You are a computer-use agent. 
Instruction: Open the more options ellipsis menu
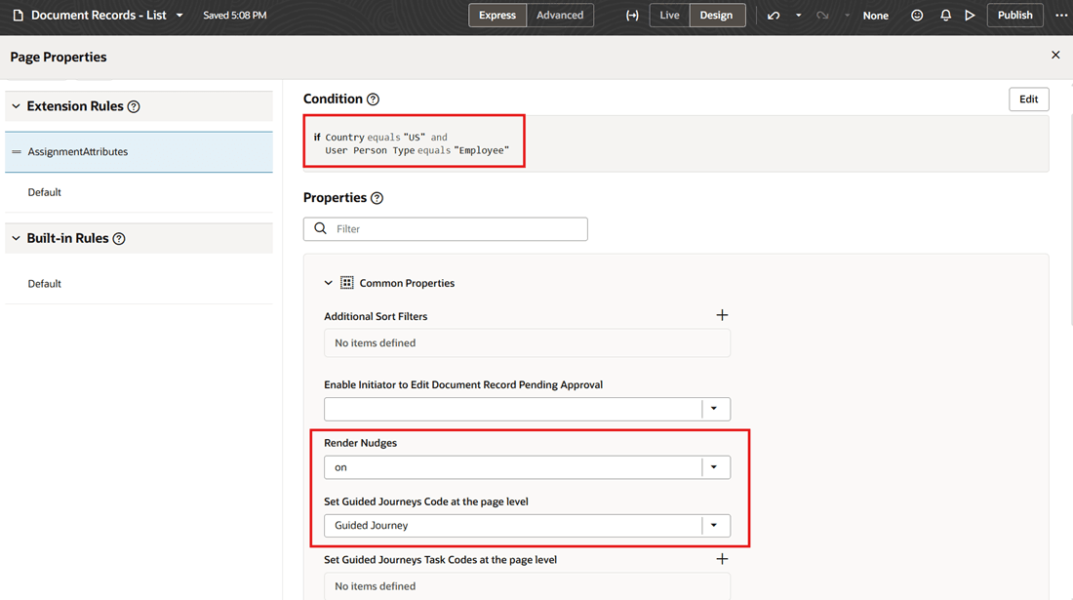1061,15
